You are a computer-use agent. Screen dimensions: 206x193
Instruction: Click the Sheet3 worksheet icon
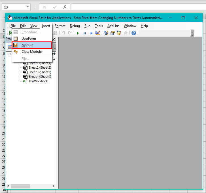point(25,72)
